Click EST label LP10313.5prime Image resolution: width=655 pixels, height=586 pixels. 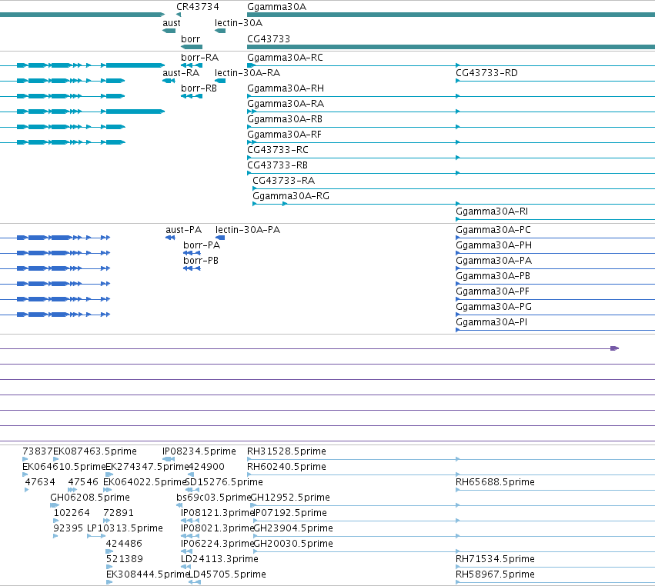(125, 528)
